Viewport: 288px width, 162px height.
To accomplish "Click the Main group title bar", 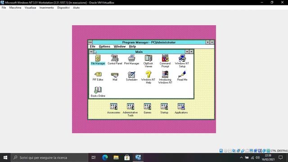I will point(139,52).
